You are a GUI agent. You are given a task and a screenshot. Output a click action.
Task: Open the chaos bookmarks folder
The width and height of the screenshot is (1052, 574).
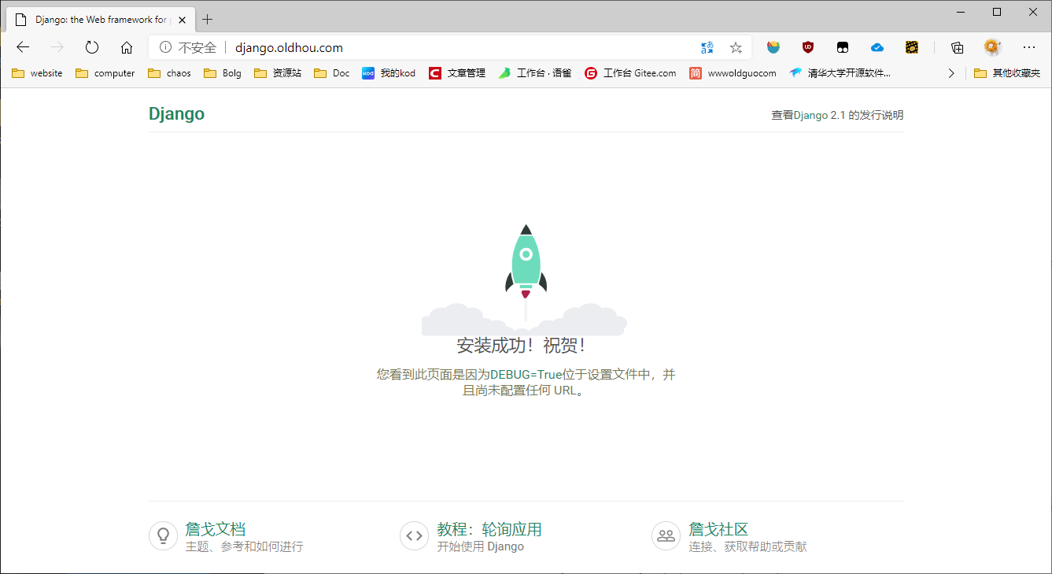169,73
